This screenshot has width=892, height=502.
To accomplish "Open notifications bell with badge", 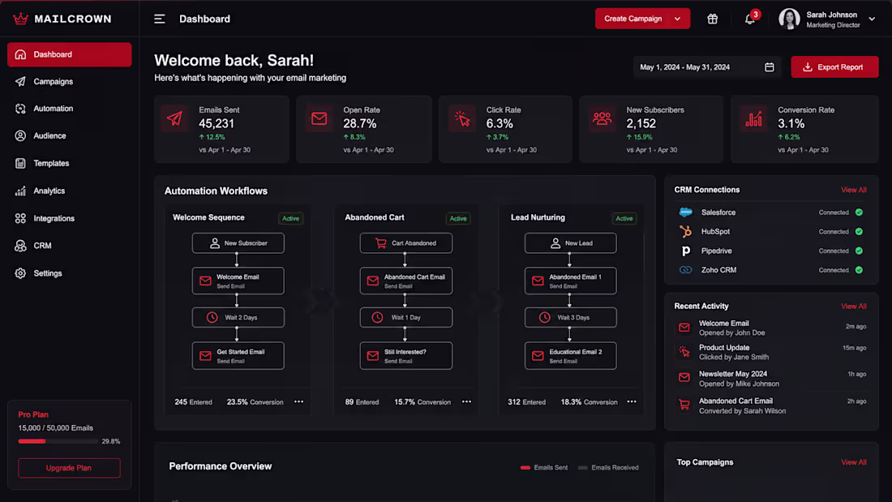I will click(751, 18).
